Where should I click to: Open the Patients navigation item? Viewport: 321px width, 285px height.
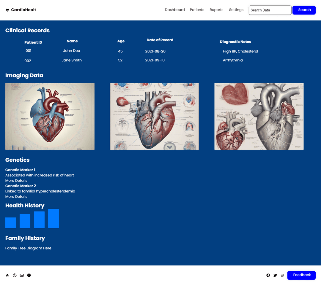(197, 10)
